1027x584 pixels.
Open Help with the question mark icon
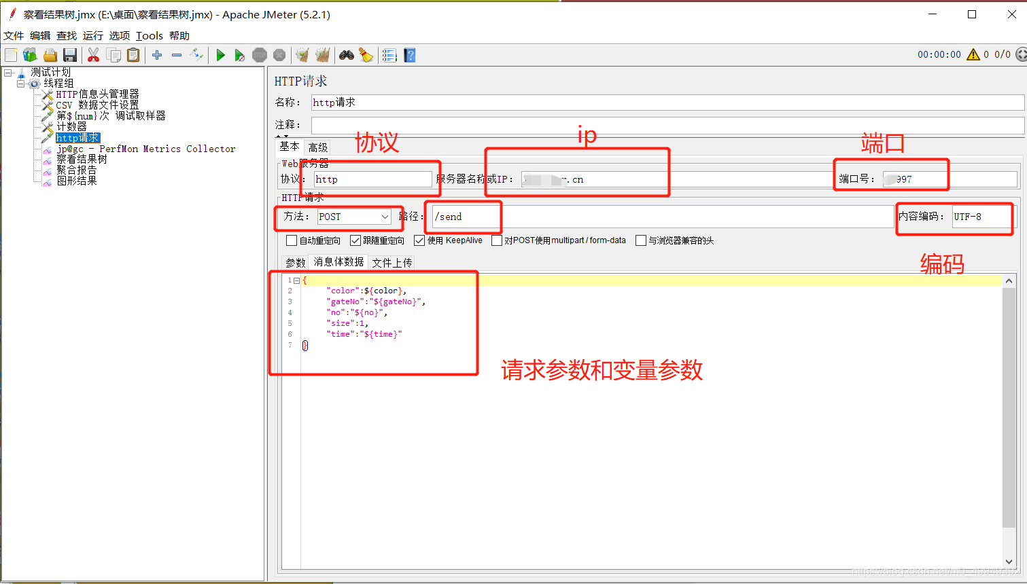410,55
